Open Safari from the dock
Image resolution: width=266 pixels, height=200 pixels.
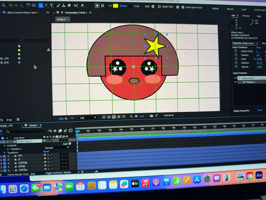[24, 189]
